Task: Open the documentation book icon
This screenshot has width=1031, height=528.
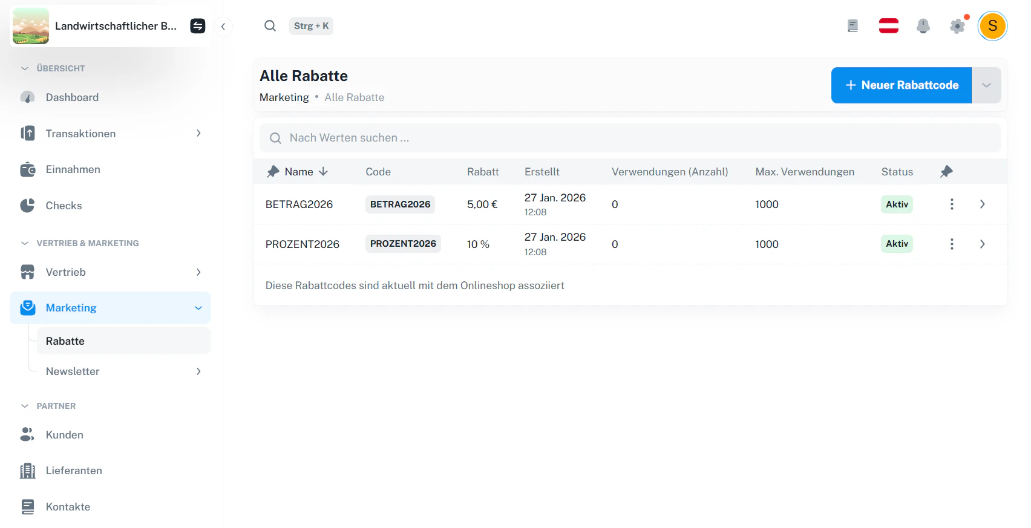Action: point(853,26)
